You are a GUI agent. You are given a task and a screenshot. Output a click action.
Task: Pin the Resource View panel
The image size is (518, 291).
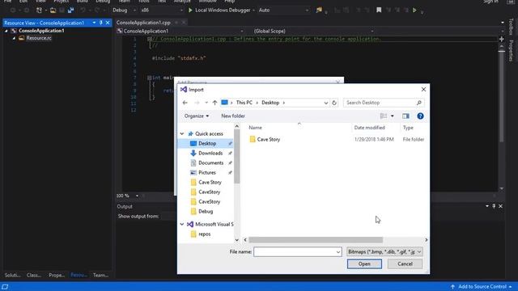[100, 23]
